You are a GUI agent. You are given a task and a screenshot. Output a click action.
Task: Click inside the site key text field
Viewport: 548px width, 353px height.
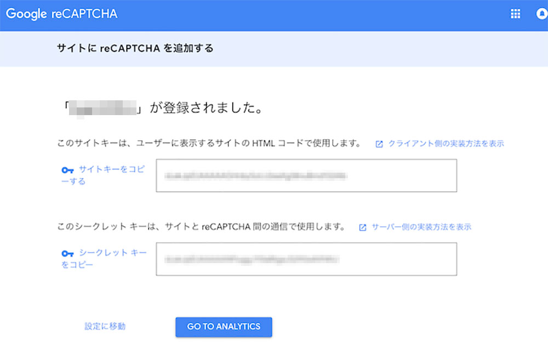click(x=306, y=176)
